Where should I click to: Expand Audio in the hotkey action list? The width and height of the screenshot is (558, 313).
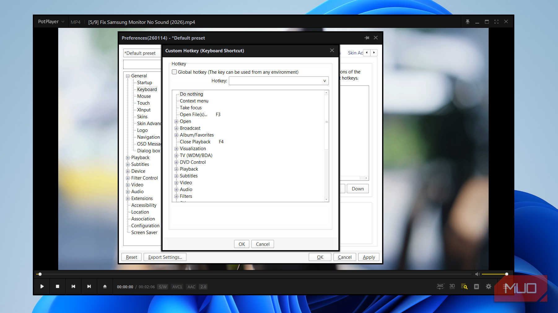coord(176,189)
